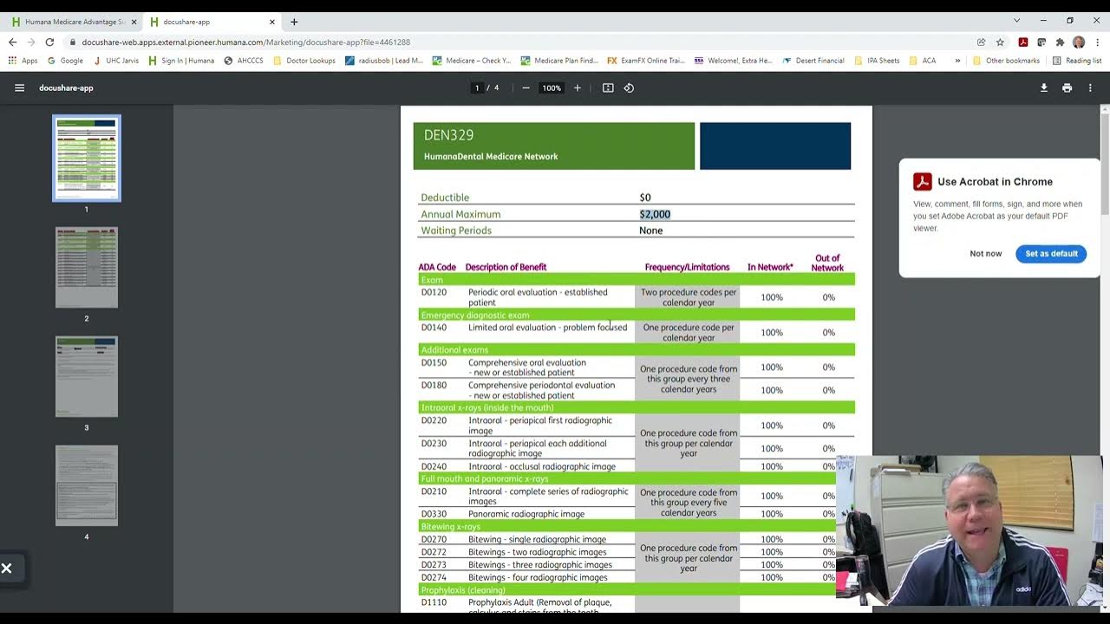This screenshot has height=624, width=1110.
Task: Select page 3 thumbnail
Action: (x=87, y=376)
